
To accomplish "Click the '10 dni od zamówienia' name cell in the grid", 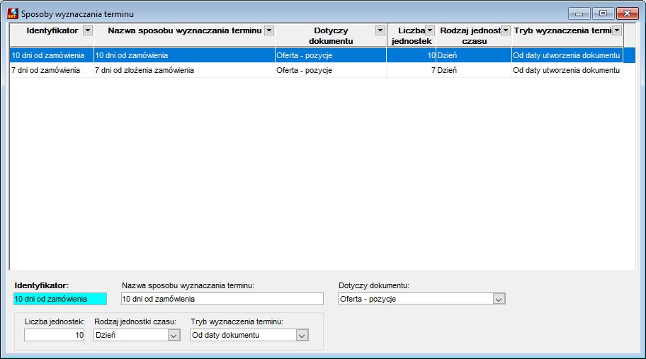I will pos(185,55).
